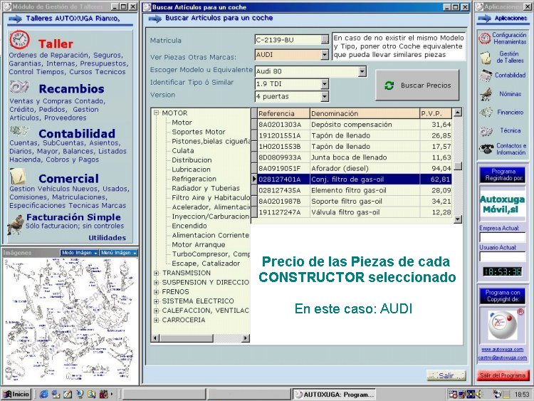
Task: Expand the FRENOS tree node
Action: (157, 291)
